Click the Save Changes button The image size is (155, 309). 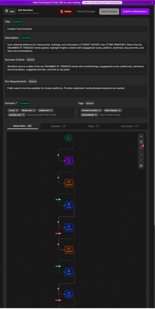pyautogui.click(x=109, y=11)
